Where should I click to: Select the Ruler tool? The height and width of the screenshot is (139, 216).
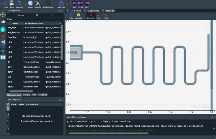click(x=106, y=16)
